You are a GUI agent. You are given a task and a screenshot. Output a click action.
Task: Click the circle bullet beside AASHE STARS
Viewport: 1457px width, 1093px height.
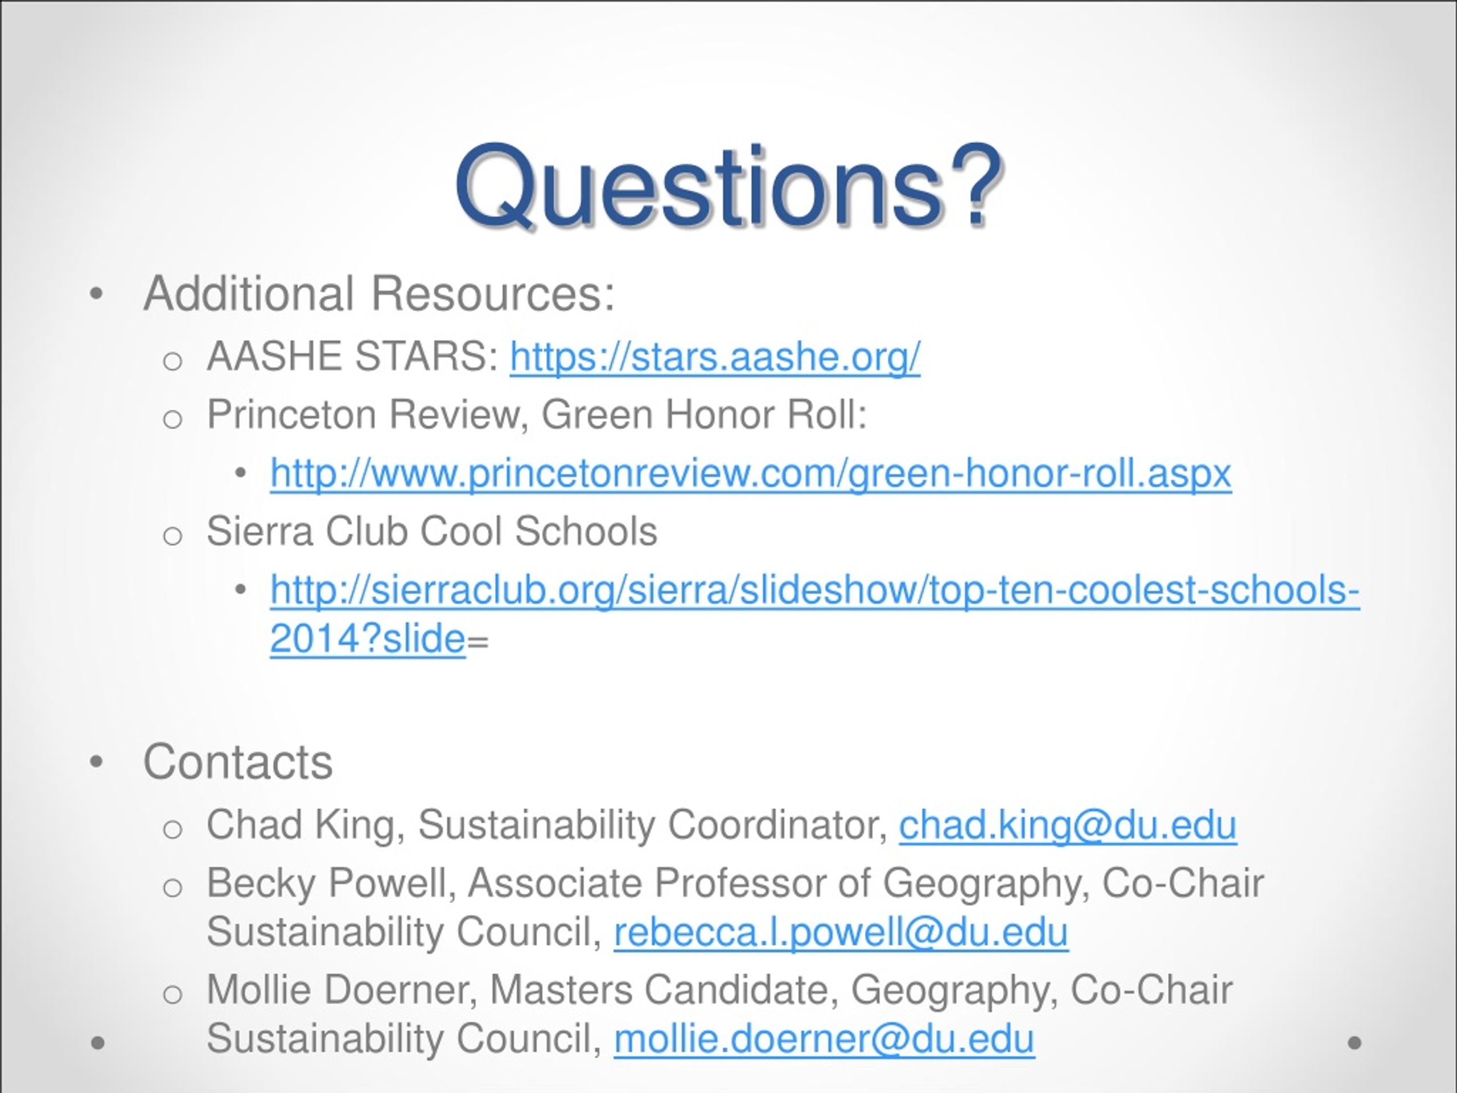click(x=172, y=361)
